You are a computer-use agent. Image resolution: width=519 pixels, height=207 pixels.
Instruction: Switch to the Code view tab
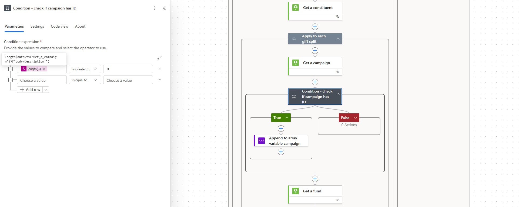59,26
